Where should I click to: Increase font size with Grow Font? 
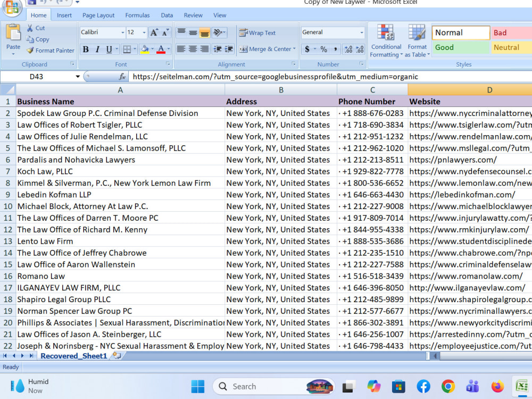click(x=154, y=32)
